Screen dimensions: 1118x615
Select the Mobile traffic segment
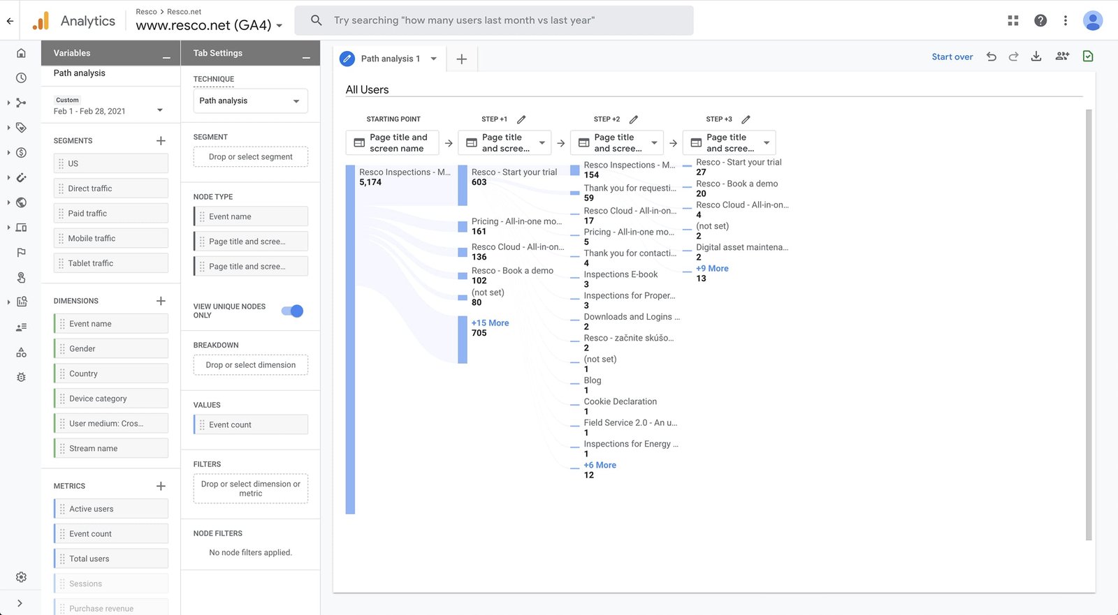coord(111,238)
